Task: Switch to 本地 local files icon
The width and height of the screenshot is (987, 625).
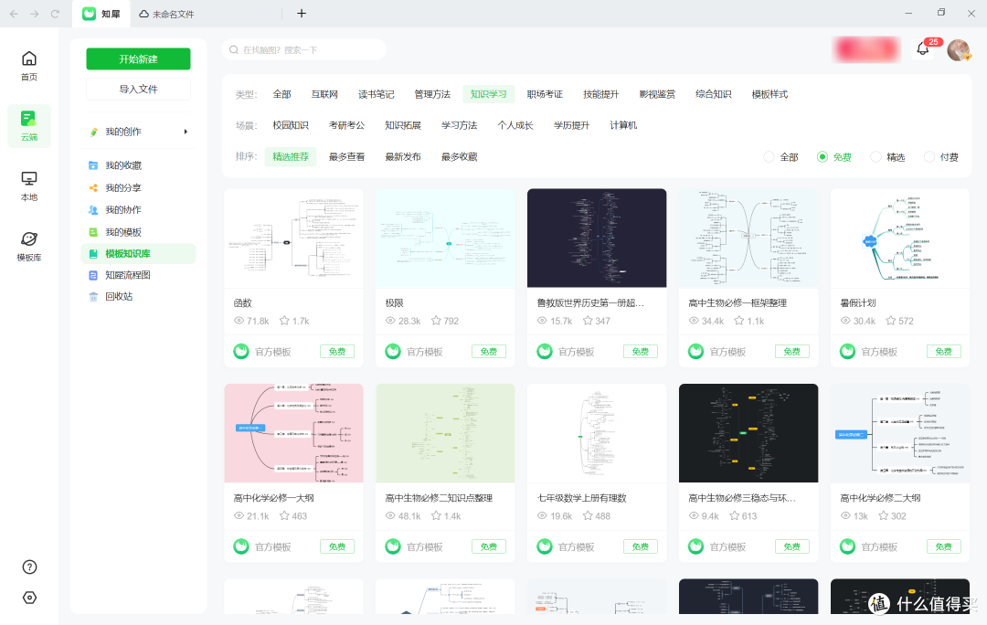Action: coord(29,179)
